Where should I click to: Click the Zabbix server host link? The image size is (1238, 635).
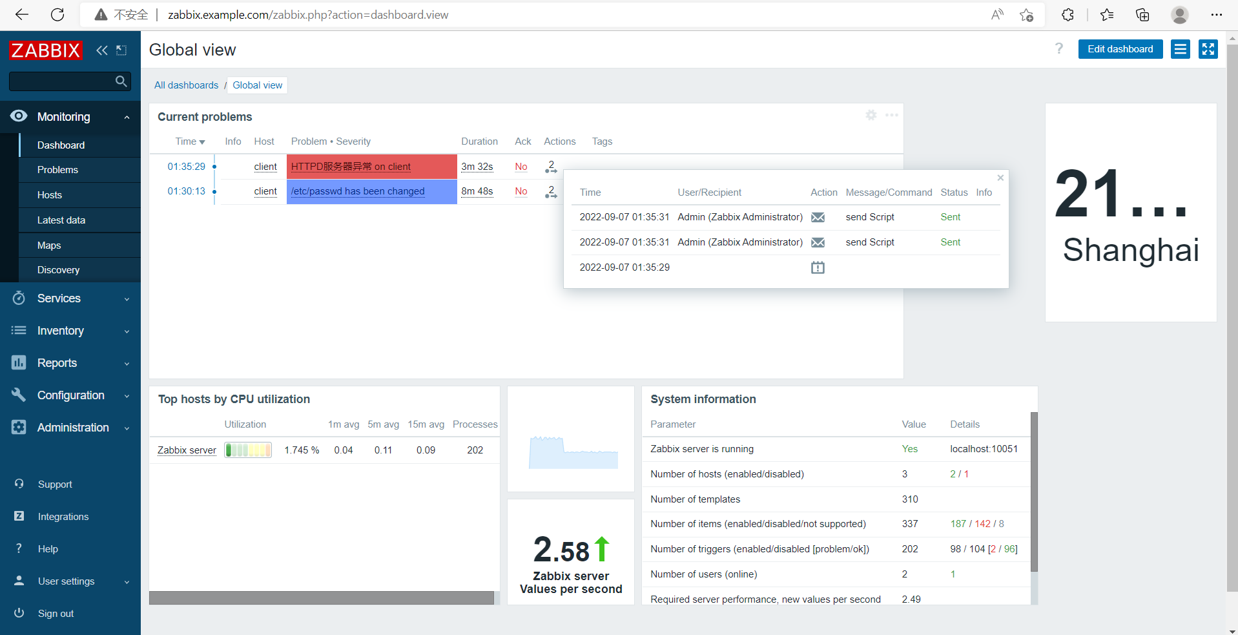click(x=187, y=450)
